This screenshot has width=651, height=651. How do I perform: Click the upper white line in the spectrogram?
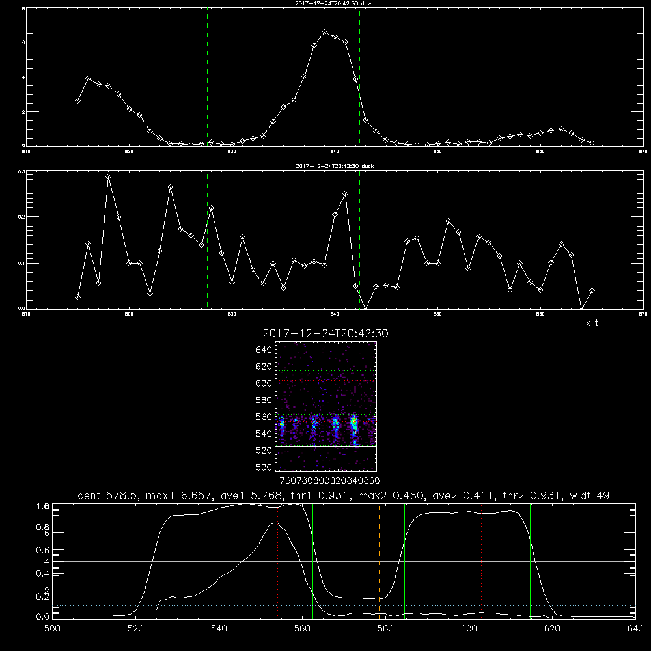[326, 367]
